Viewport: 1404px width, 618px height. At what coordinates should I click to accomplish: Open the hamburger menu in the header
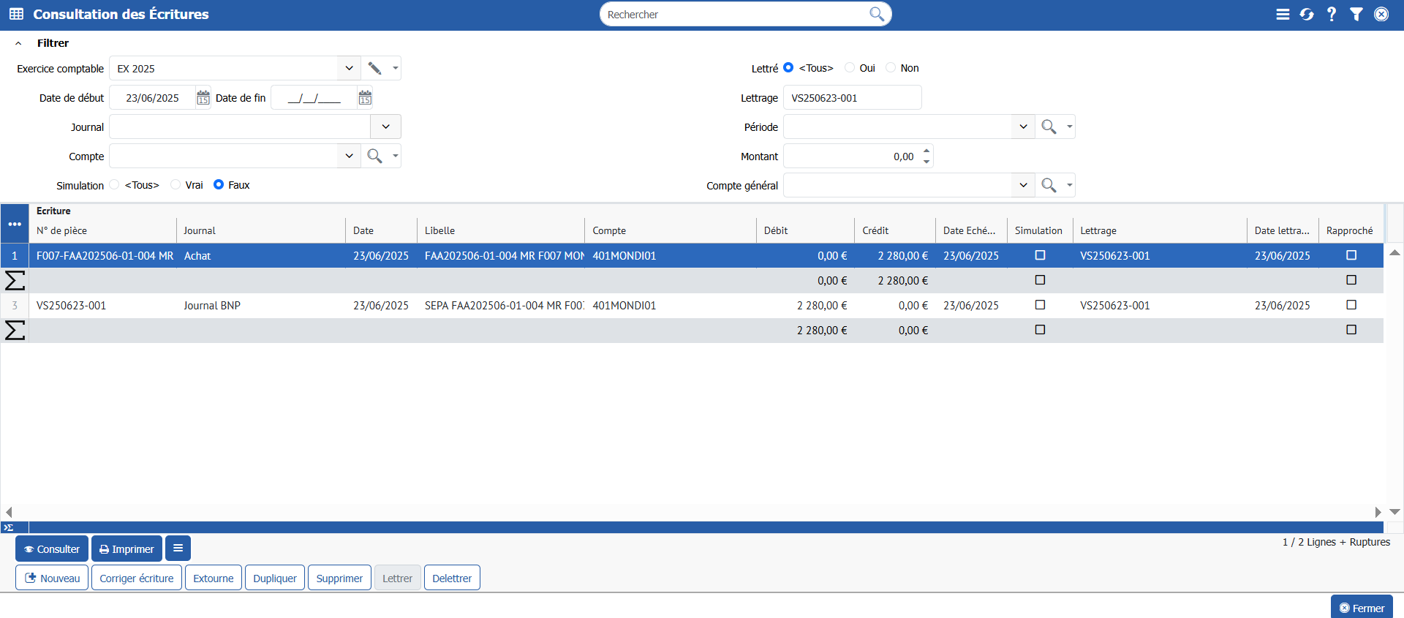pyautogui.click(x=1283, y=15)
